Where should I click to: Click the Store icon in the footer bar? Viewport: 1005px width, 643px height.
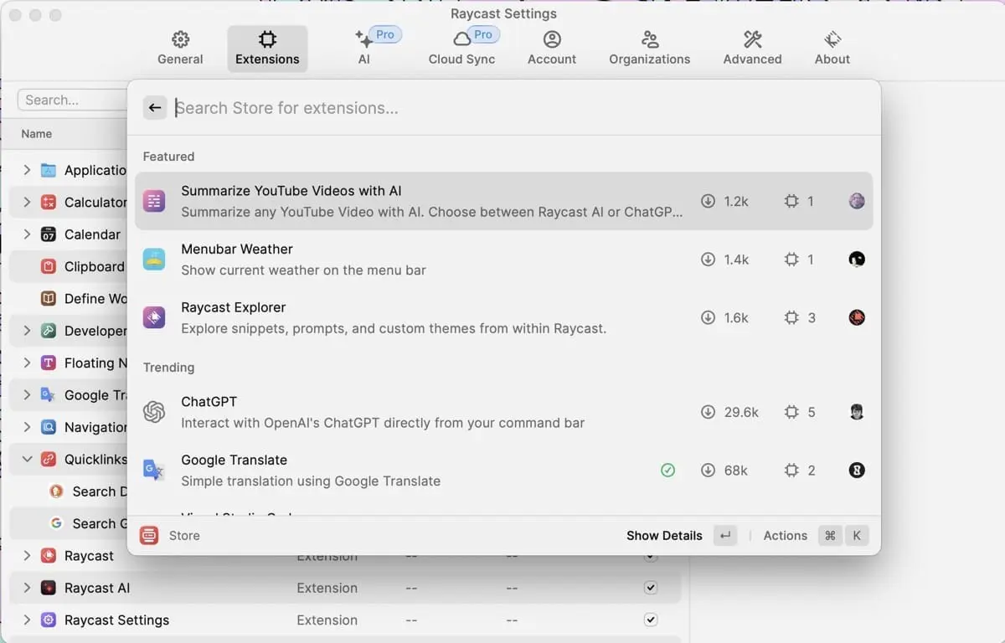point(149,536)
